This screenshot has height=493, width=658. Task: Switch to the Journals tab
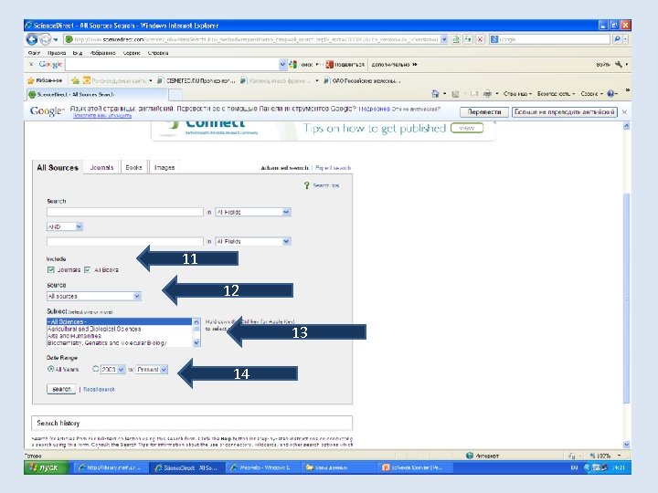pos(101,167)
